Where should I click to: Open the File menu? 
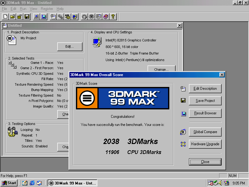(x=4, y=9)
